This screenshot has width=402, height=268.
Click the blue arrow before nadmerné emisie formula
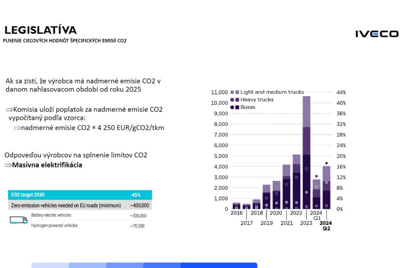click(17, 128)
